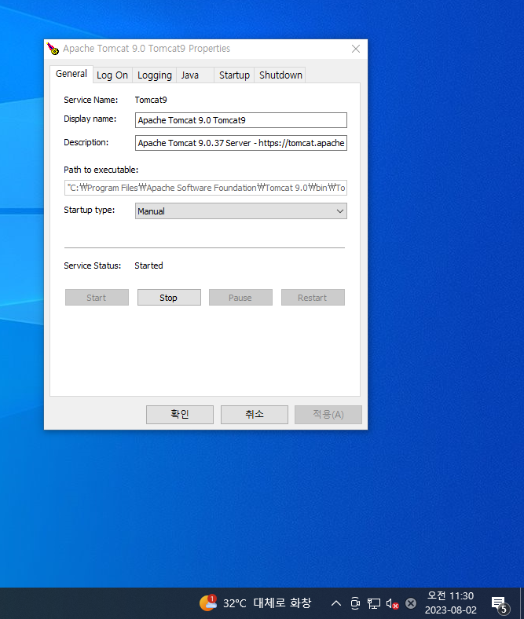Open the notification center icon
Image resolution: width=524 pixels, height=619 pixels.
(500, 604)
